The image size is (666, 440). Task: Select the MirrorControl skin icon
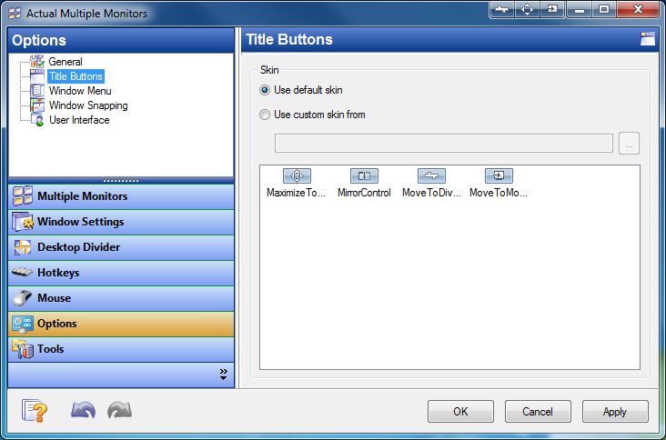[x=364, y=175]
